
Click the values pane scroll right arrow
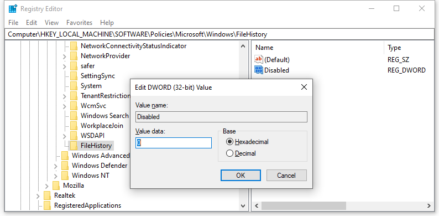point(428,205)
